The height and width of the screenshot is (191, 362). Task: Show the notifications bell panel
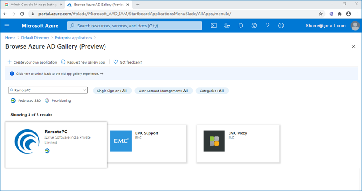241,26
